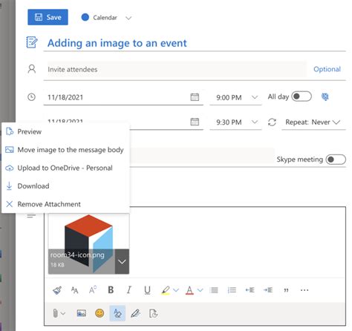Edit the event title field

point(195,43)
